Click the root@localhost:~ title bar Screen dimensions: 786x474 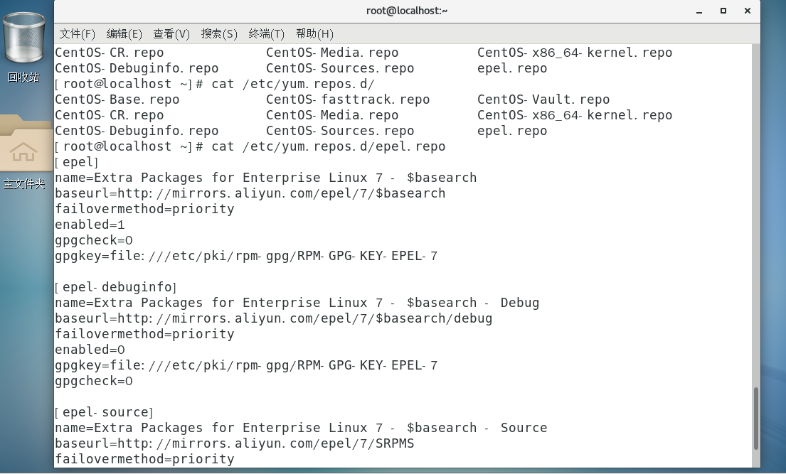tap(407, 11)
